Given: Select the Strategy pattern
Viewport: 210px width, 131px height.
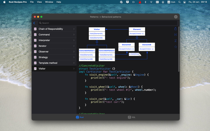Looking at the screenshot, I should (x=54, y=57).
